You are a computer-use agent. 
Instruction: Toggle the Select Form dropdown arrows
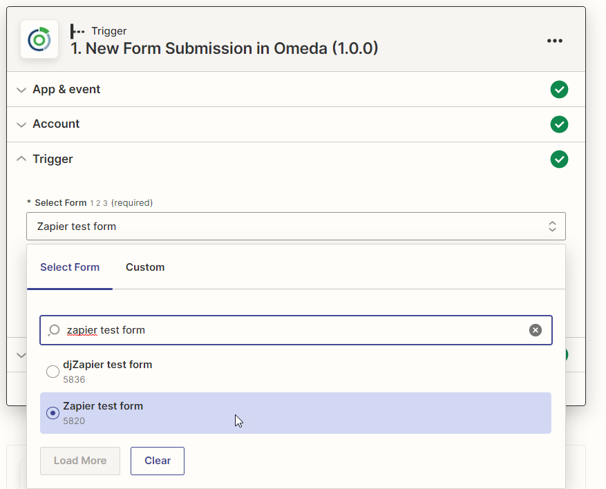(552, 227)
